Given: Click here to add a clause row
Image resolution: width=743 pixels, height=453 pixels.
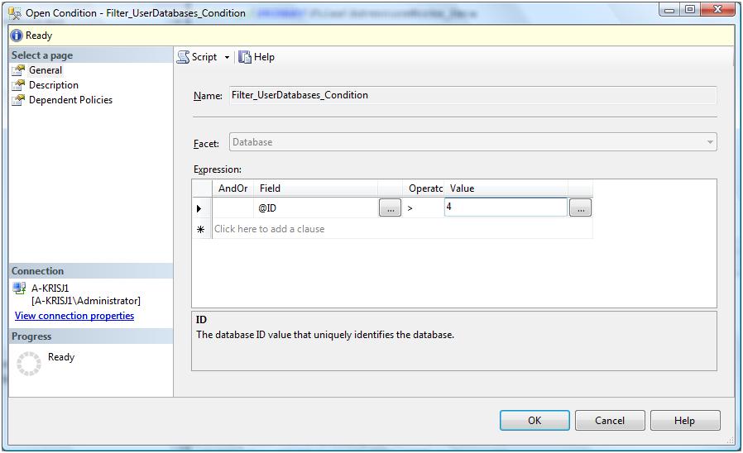Looking at the screenshot, I should point(402,229).
